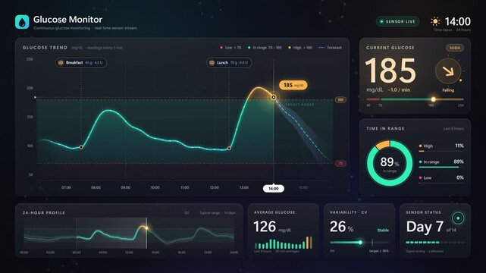Click the 14:00 clock in header
The width and height of the screenshot is (486, 273).
457,21
